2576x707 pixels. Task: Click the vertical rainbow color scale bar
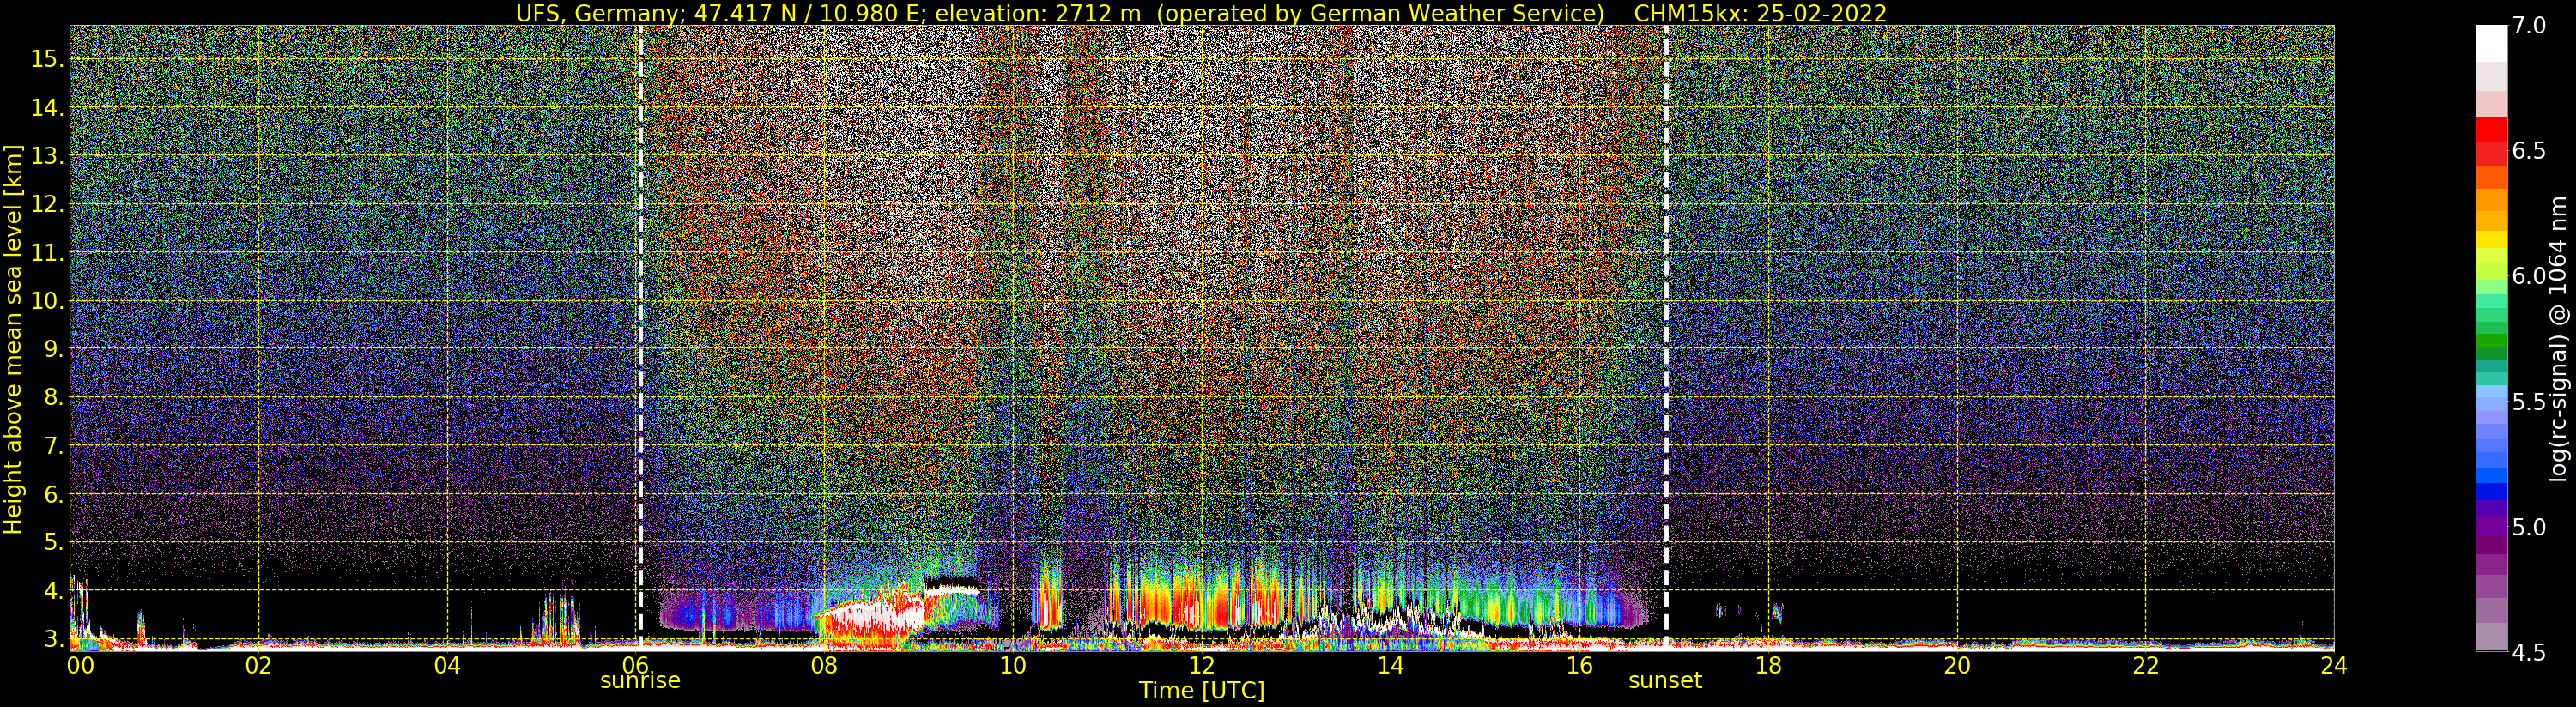click(x=2491, y=338)
